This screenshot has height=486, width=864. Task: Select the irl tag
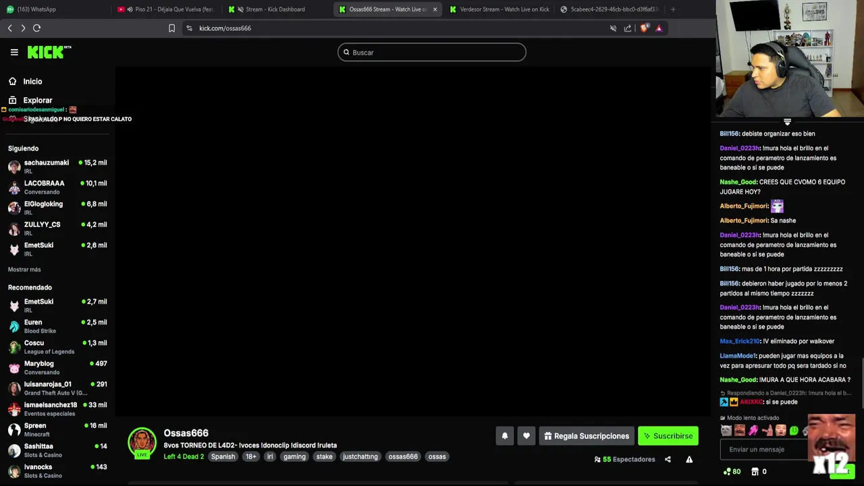pyautogui.click(x=270, y=457)
